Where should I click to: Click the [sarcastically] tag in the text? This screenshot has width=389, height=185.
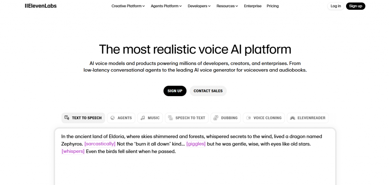tap(100, 144)
